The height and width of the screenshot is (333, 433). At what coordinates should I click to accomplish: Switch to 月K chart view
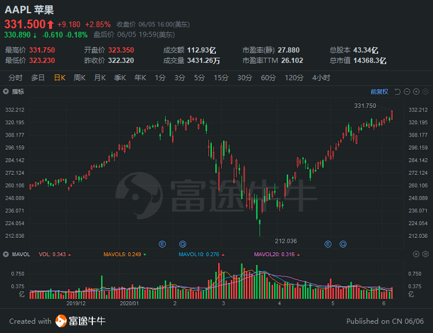click(100, 78)
